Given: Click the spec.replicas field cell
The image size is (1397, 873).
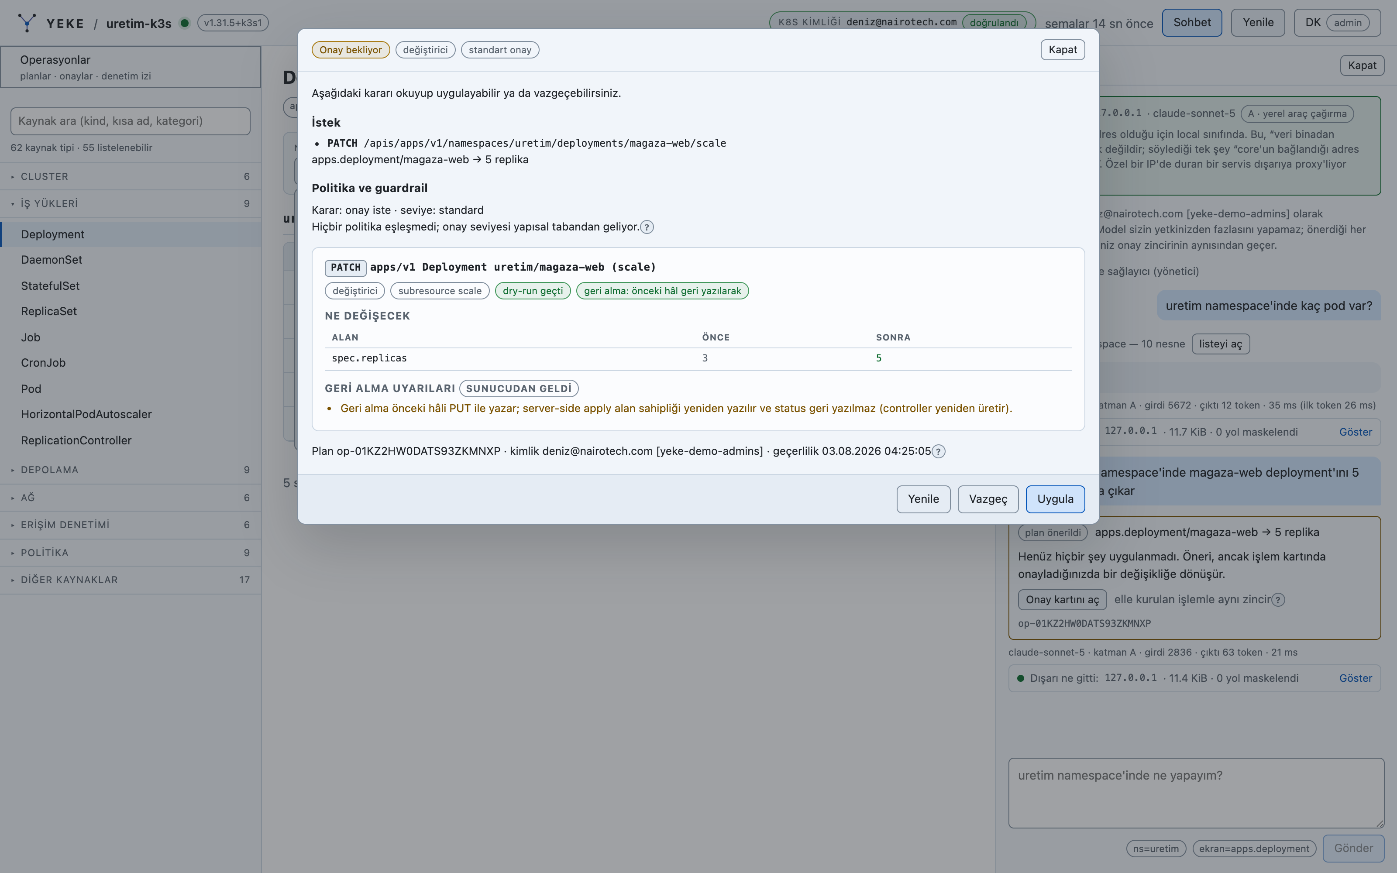Looking at the screenshot, I should coord(369,358).
